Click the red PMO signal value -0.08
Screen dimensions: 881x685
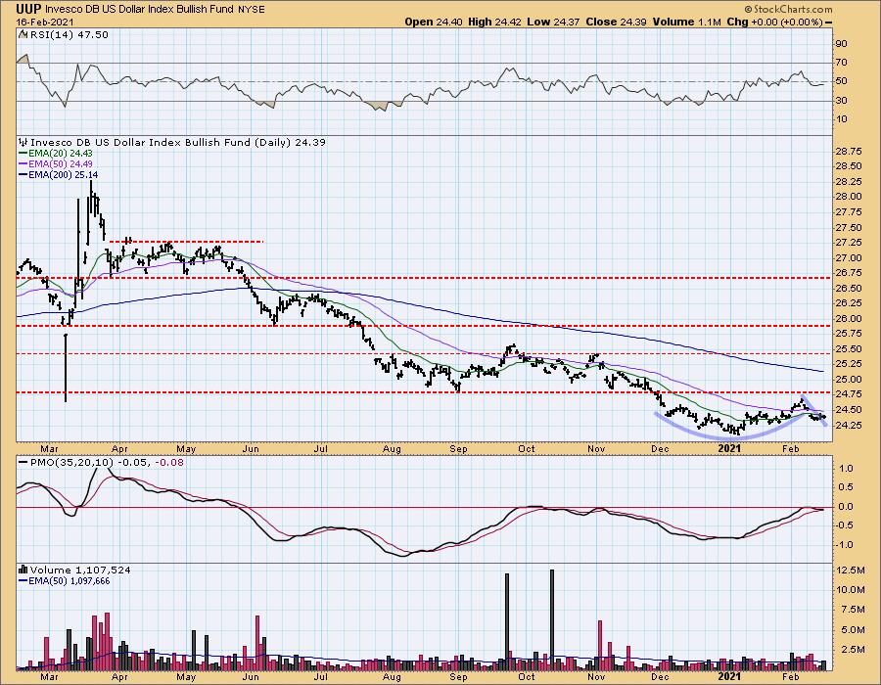click(x=168, y=463)
